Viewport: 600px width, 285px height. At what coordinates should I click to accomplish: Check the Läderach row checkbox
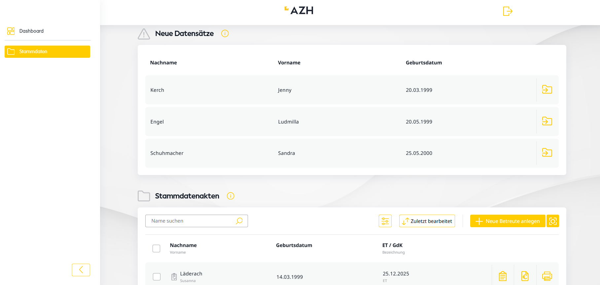tap(157, 277)
